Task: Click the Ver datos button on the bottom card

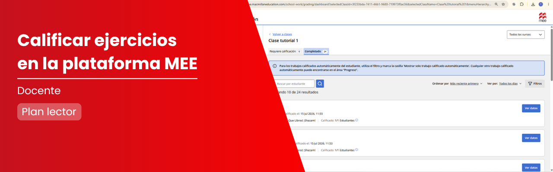Action: tap(531, 167)
